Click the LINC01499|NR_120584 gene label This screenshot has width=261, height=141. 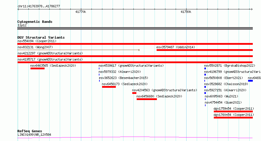(x=34, y=135)
